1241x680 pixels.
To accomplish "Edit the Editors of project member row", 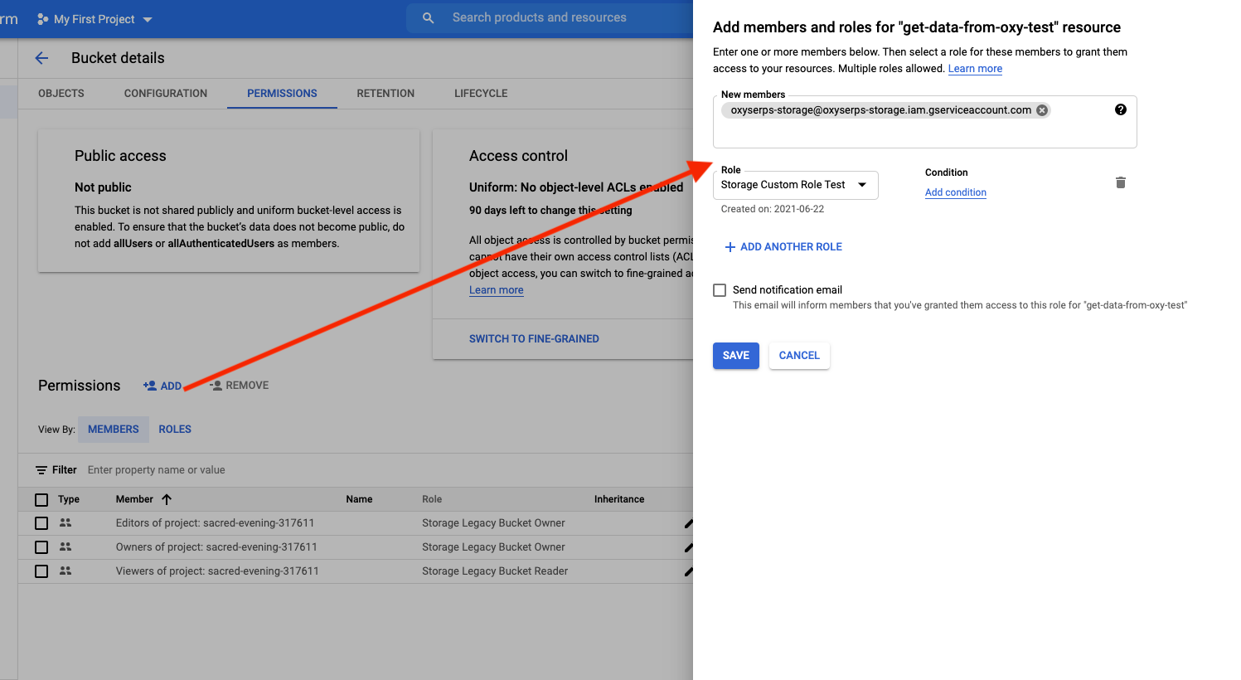I will (687, 523).
